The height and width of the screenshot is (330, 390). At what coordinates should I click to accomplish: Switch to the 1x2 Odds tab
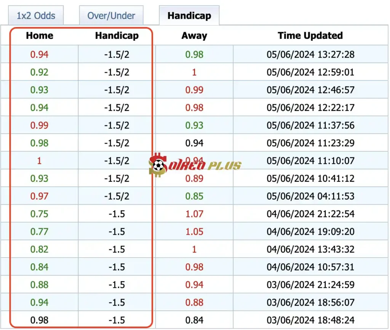[36, 16]
